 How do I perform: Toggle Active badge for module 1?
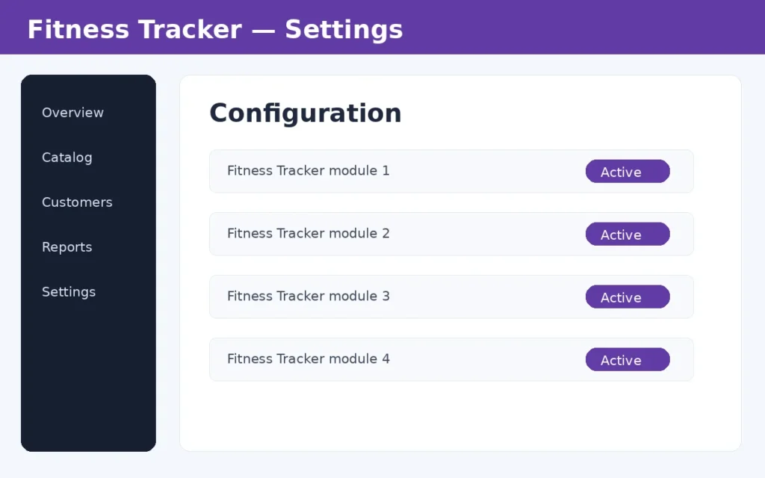click(x=628, y=172)
